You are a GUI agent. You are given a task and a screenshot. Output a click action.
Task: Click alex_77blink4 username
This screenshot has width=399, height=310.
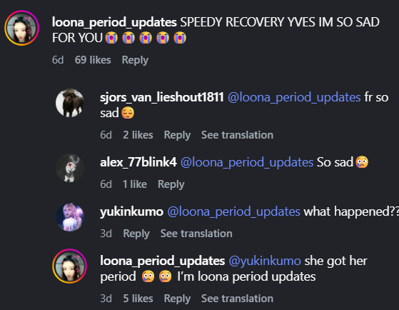coord(138,162)
